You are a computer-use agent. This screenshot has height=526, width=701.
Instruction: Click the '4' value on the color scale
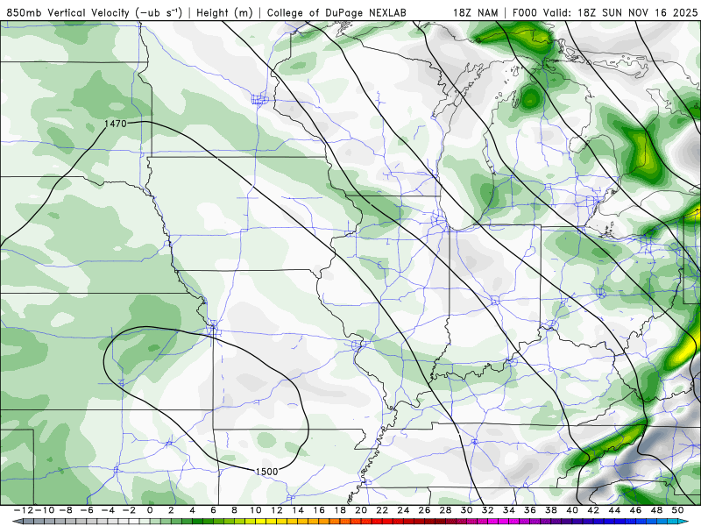[x=192, y=510]
